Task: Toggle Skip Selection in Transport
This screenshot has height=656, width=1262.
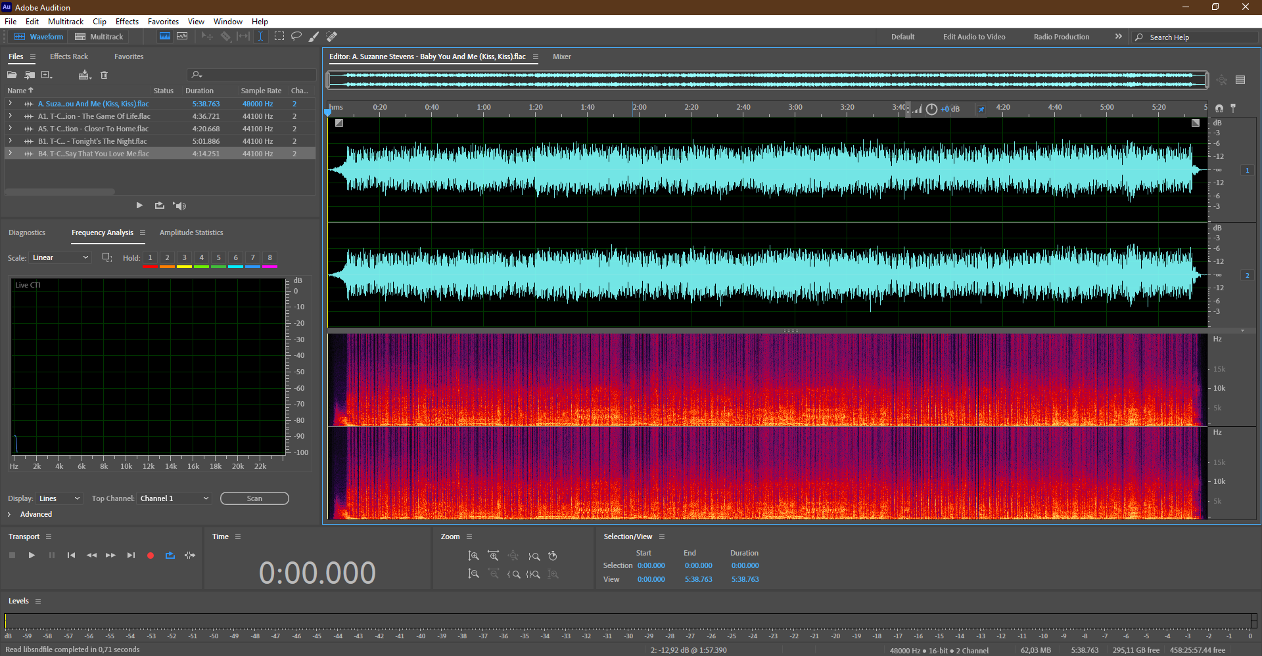Action: [x=190, y=556]
